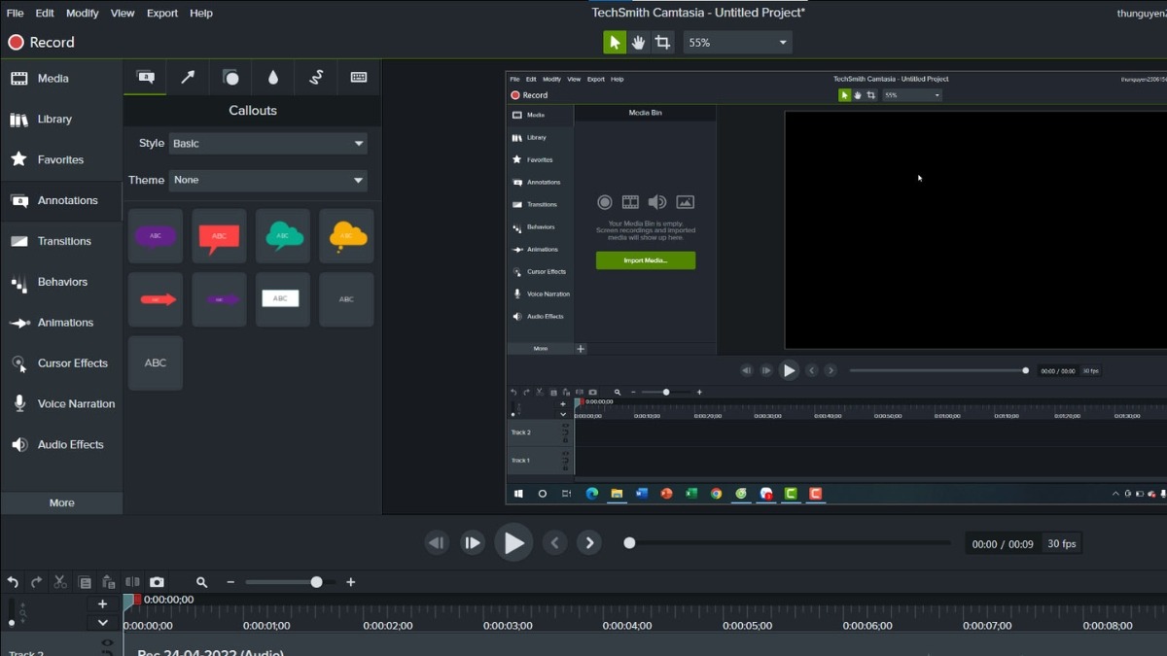
Task: Zoom out the timeline with minus
Action: click(230, 582)
